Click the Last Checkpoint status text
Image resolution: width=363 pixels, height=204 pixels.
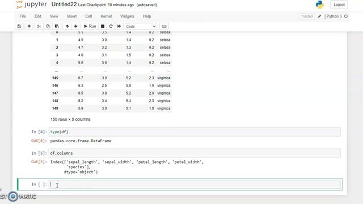click(x=106, y=5)
